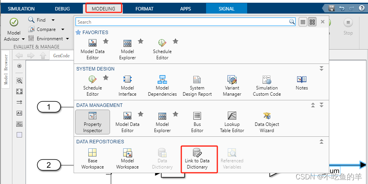Move Data Repositories section up
The width and height of the screenshot is (368, 184).
[x=322, y=141]
